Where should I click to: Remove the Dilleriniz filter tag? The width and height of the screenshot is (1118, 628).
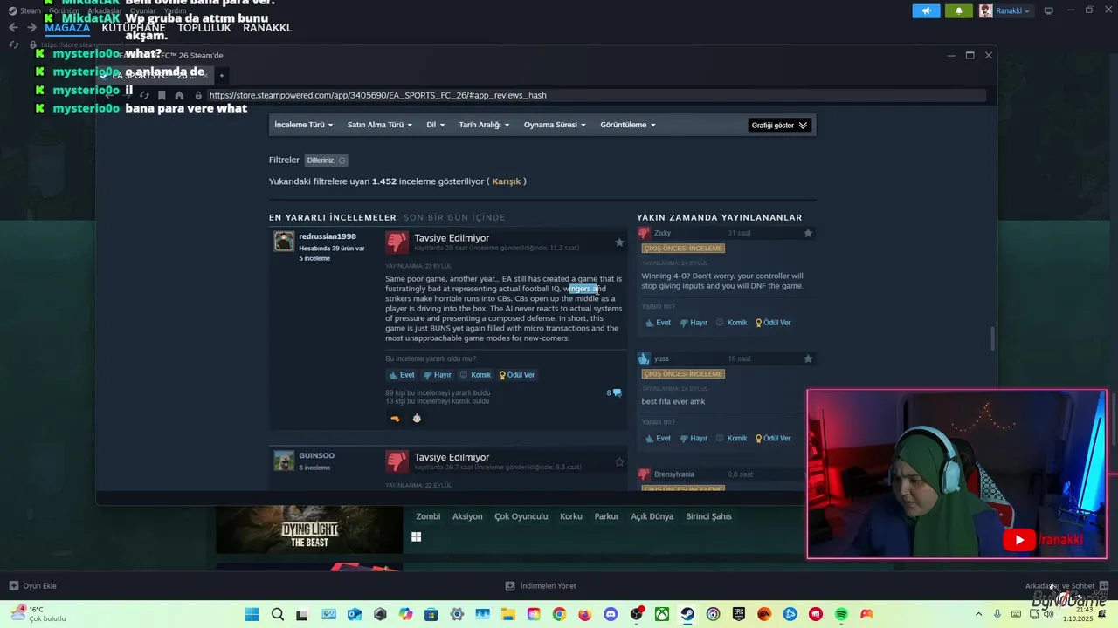342,160
